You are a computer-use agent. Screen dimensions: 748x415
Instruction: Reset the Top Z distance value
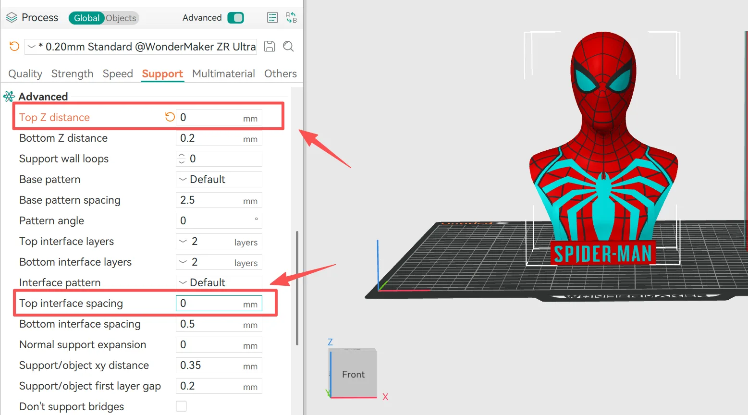tap(170, 117)
